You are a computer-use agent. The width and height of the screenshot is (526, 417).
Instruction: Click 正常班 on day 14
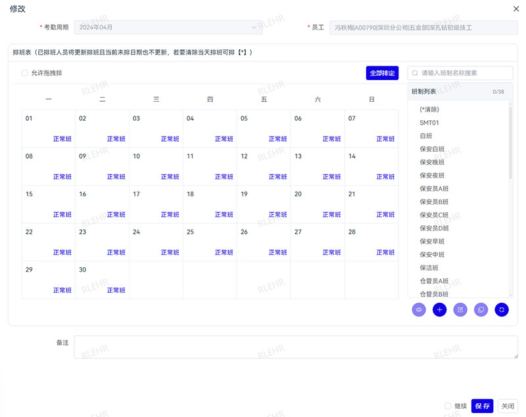(x=385, y=177)
